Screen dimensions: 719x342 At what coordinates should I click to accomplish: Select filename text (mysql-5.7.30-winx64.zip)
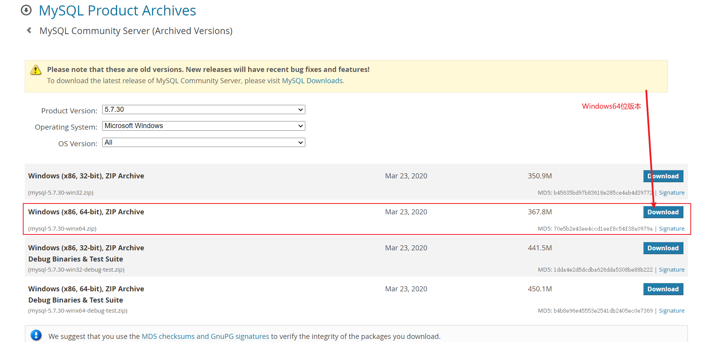(62, 229)
